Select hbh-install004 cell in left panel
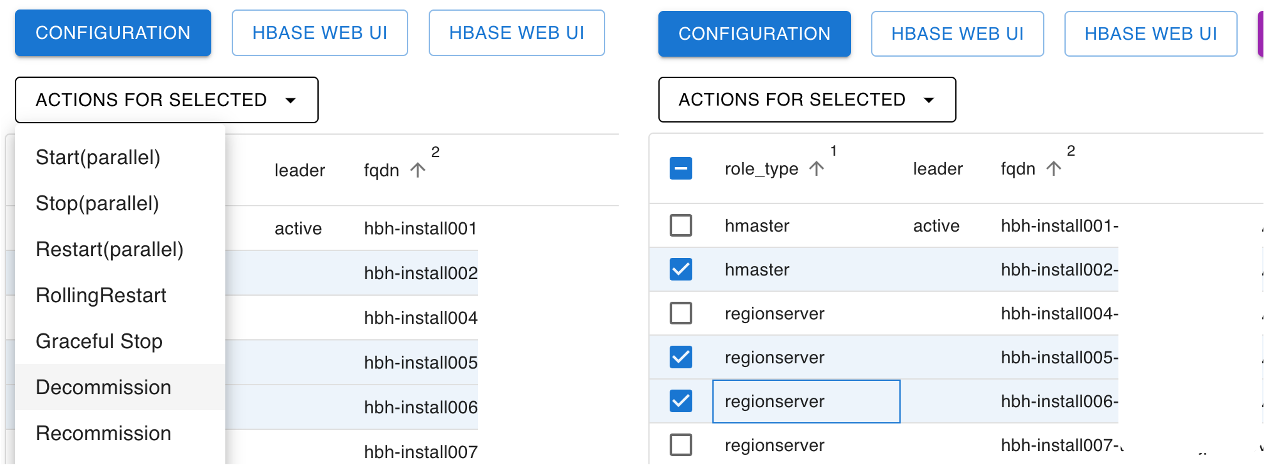This screenshot has width=1264, height=465. point(421,318)
